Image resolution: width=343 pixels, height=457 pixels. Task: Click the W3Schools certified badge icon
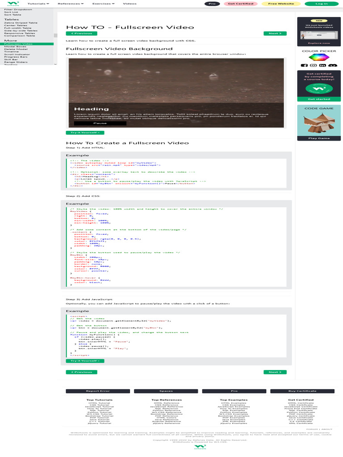coord(319,88)
